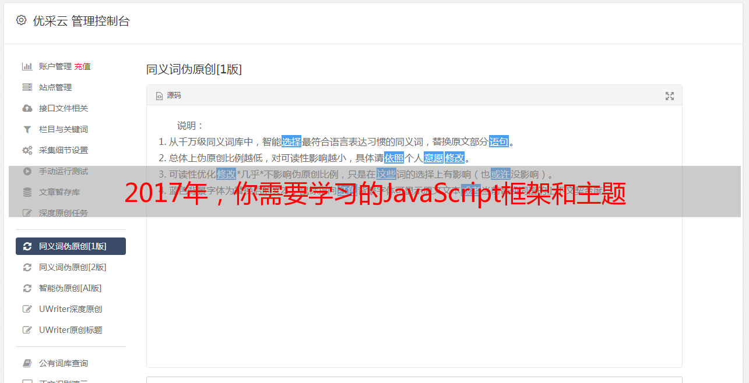The image size is (749, 383).
Task: Click the highlighted word 意愿 in line 2
Action: pos(434,158)
